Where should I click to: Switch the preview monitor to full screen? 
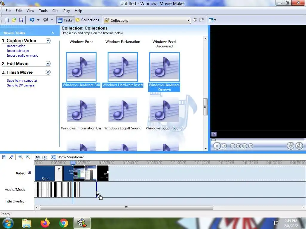click(214, 134)
